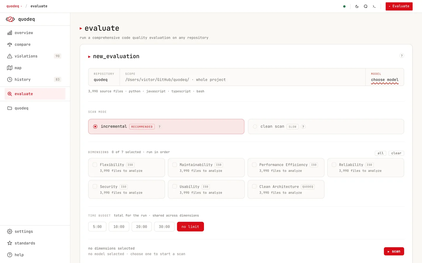
Task: Open overview via its bar chart icon
Action: click(x=10, y=33)
